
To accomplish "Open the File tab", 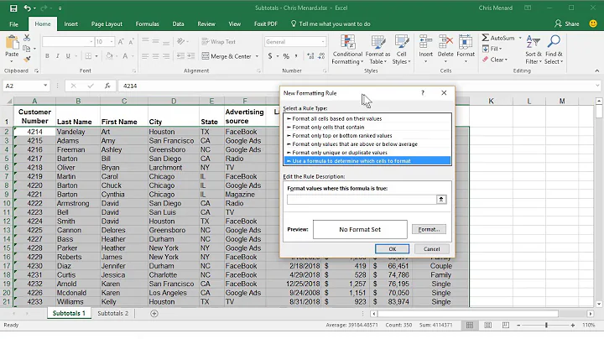I will (13, 23).
